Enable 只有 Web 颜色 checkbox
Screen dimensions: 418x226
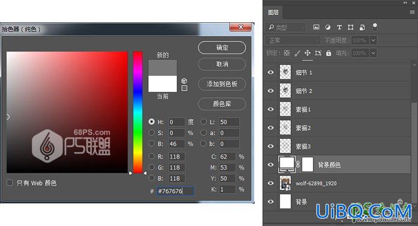tap(10, 183)
